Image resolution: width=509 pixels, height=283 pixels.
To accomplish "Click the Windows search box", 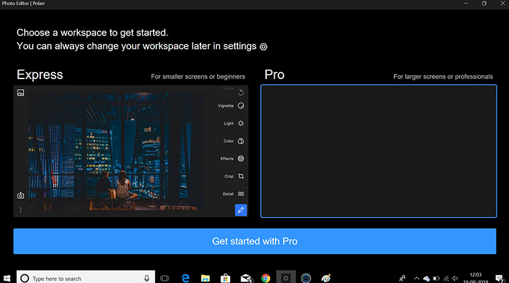I will pos(84,278).
